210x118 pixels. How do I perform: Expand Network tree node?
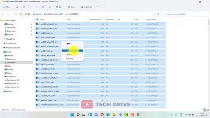point(2,91)
